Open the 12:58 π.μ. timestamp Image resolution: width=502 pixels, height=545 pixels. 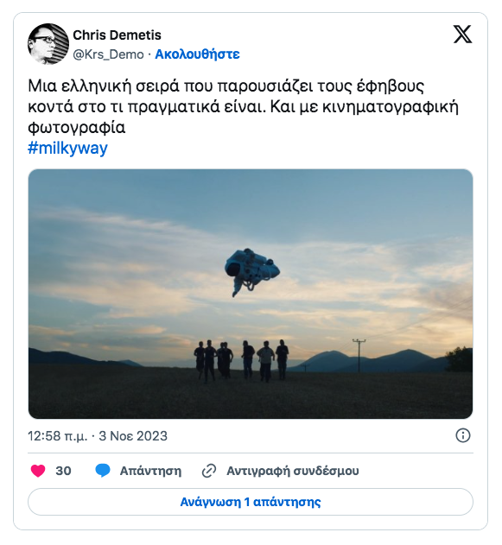(x=58, y=436)
